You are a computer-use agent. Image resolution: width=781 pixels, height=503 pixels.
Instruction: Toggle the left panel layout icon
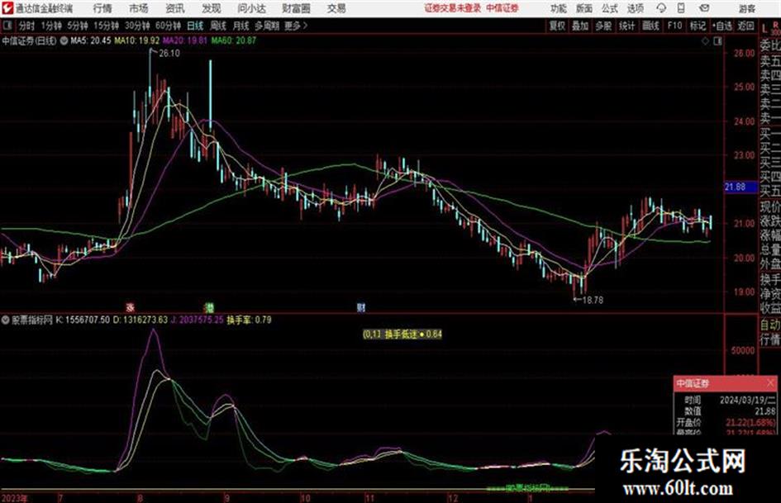(7, 26)
